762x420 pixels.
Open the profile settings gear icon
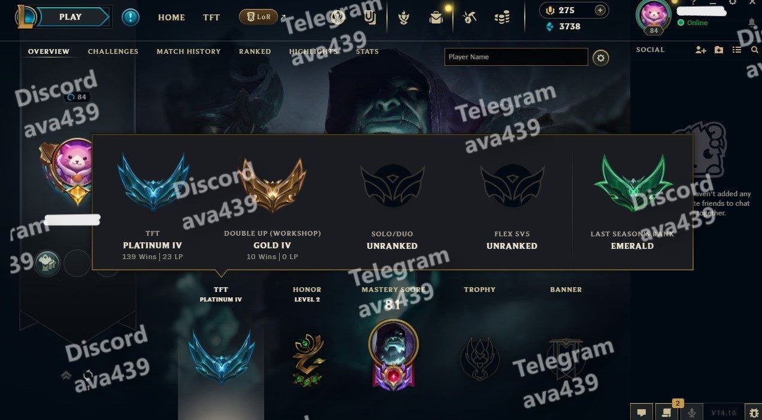(601, 57)
